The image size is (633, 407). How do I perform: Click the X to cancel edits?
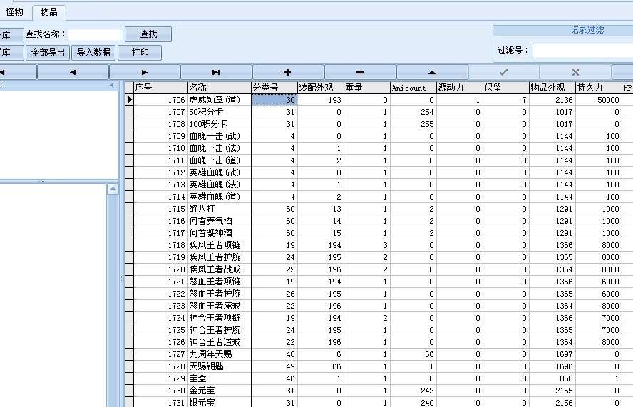click(575, 72)
